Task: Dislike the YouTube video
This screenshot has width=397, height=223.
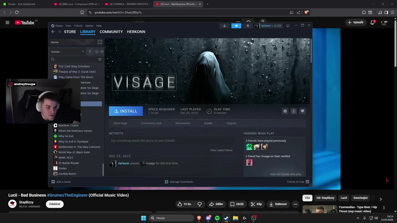Action: point(199,204)
